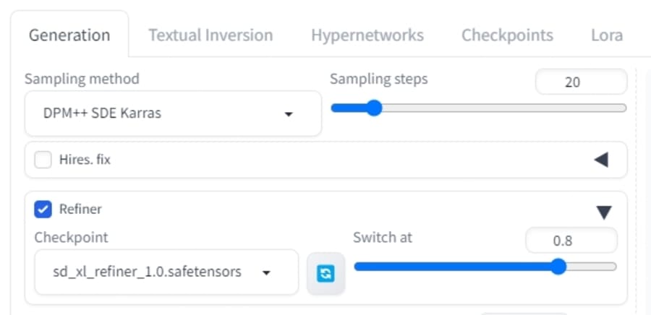
Task: Click the Refiner label text
Action: [x=80, y=210]
